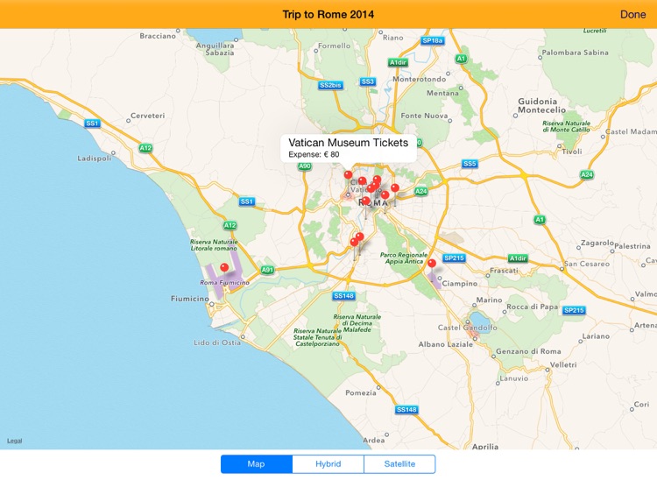Viewport: 657px width, 480px height.
Task: Click the SP215 shield near Ciampino
Action: (454, 258)
